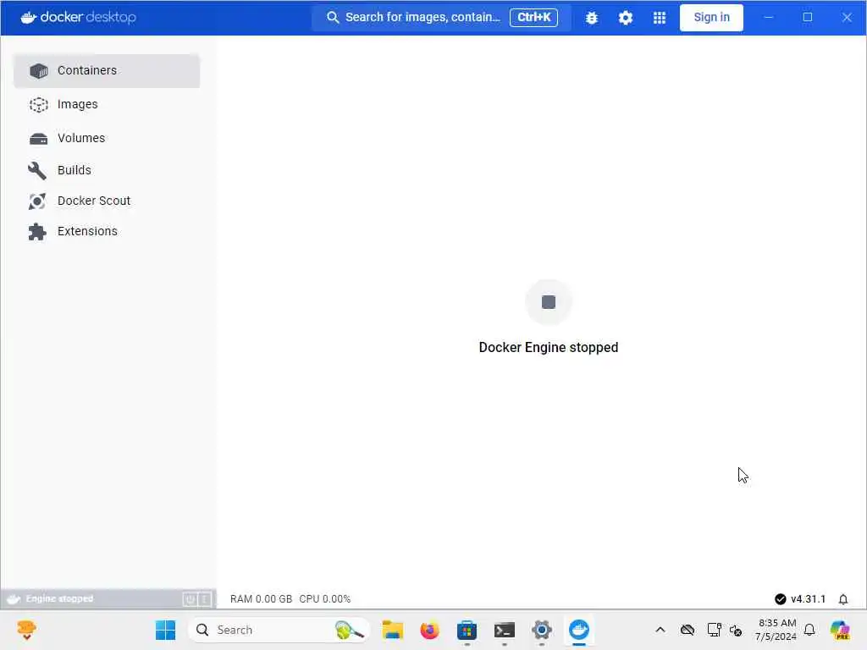Open troubleshoot via the bug icon
This screenshot has width=867, height=650.
coord(592,18)
